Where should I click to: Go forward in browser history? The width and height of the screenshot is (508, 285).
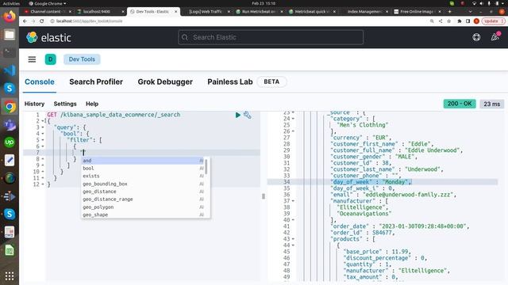[33, 21]
